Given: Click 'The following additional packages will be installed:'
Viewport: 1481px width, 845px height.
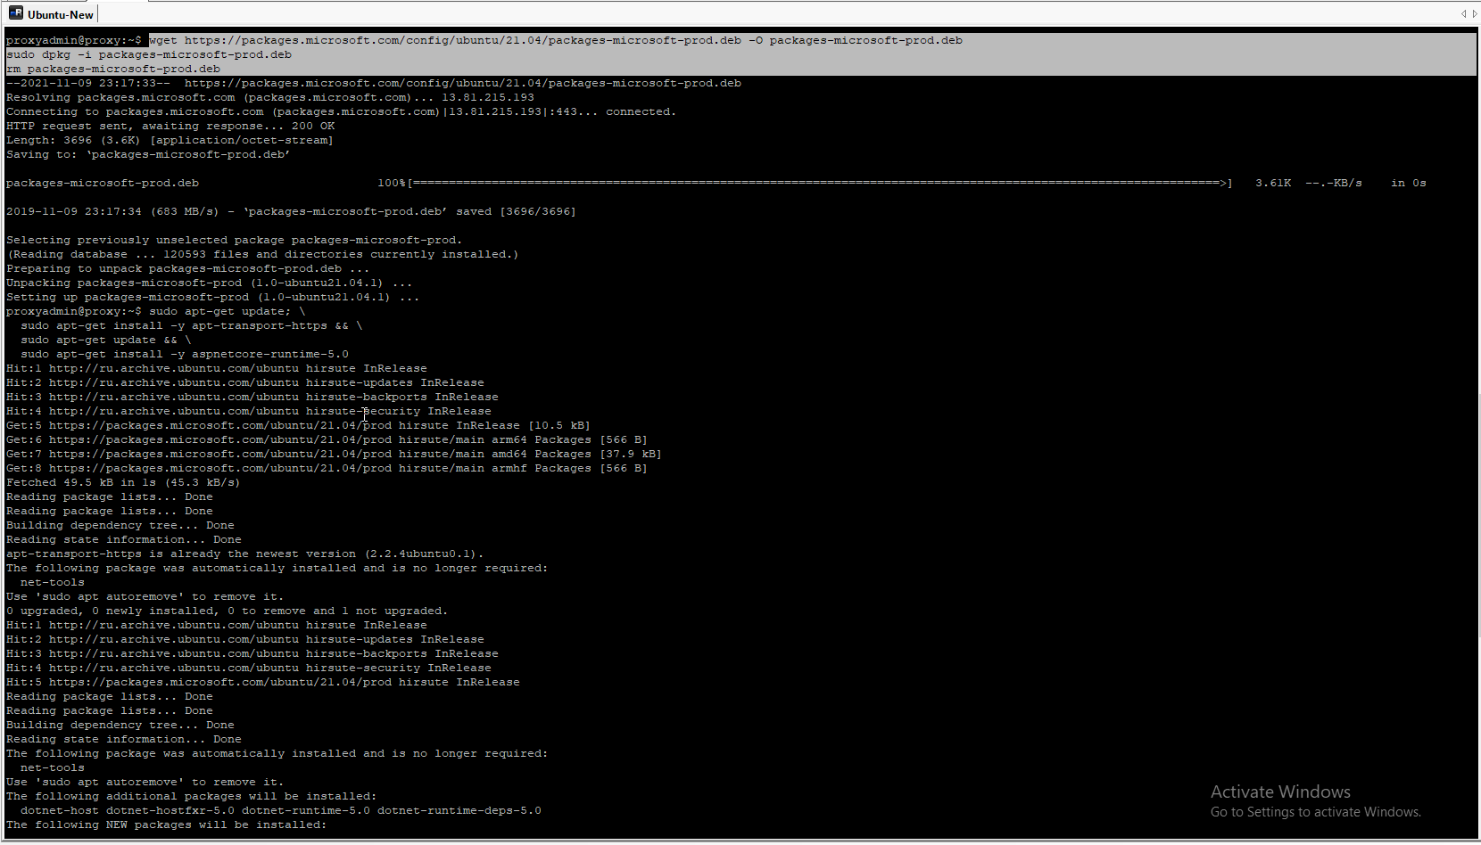Looking at the screenshot, I should coord(191,796).
